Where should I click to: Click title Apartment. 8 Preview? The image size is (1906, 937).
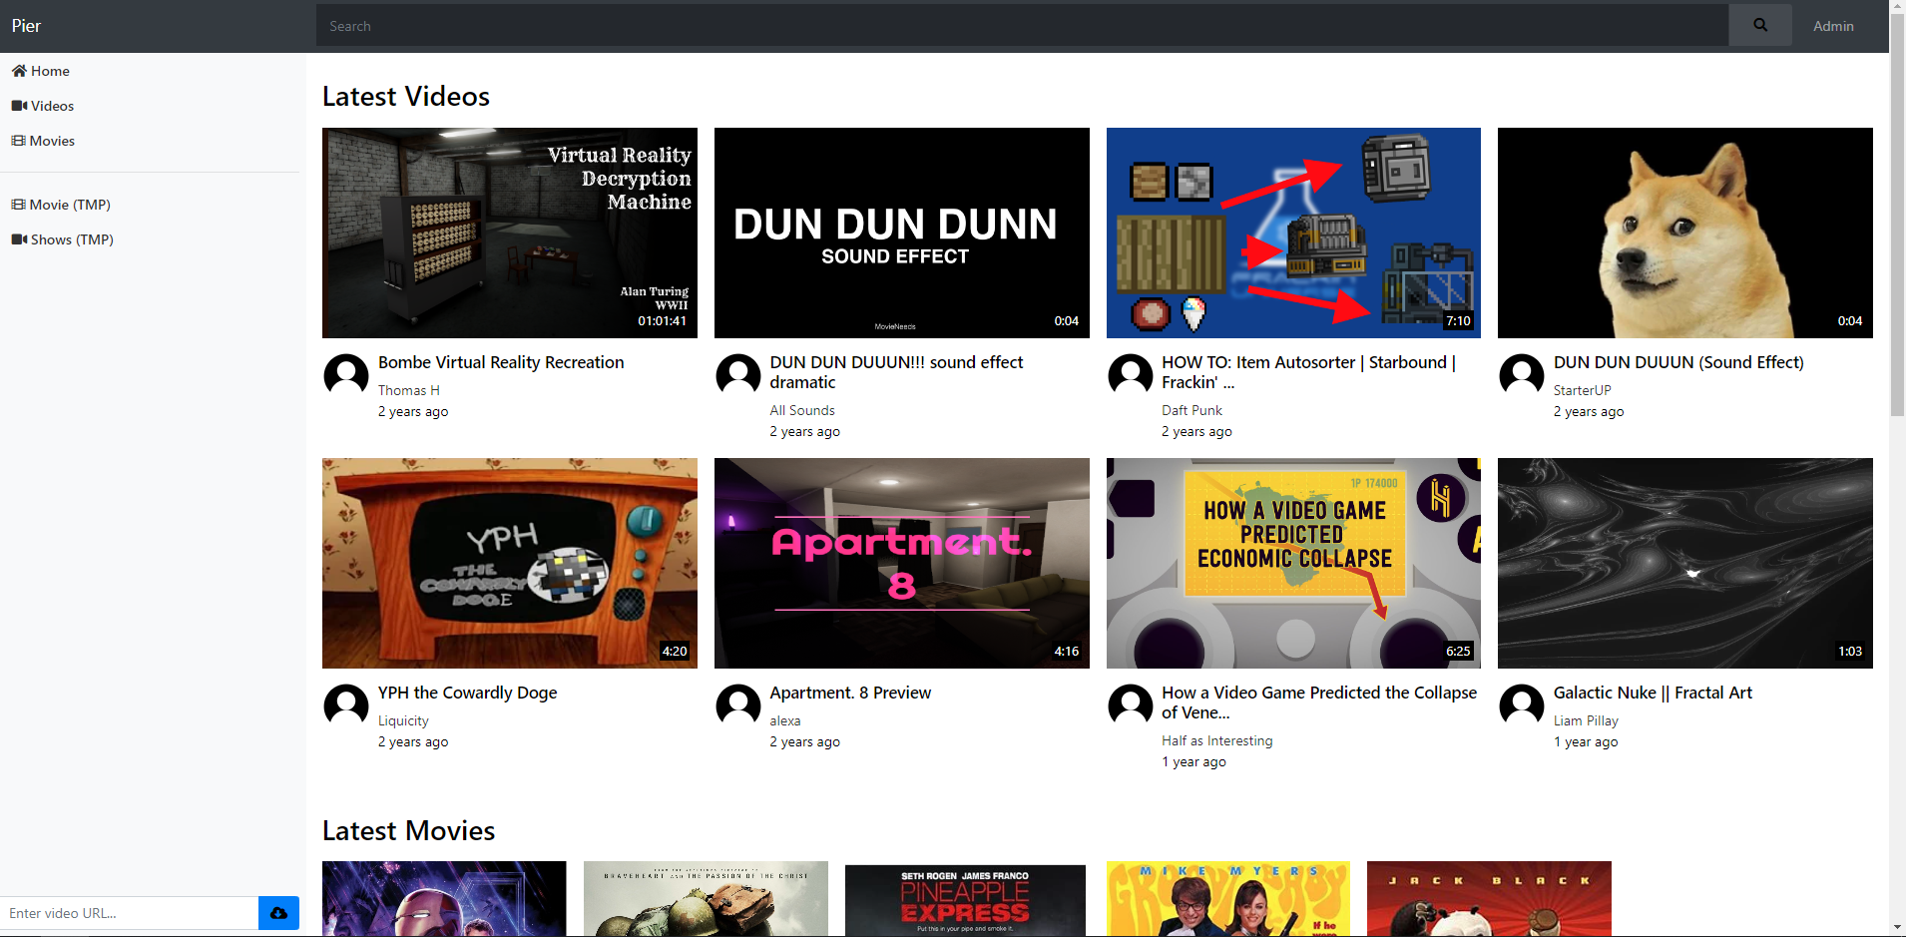pos(850,693)
